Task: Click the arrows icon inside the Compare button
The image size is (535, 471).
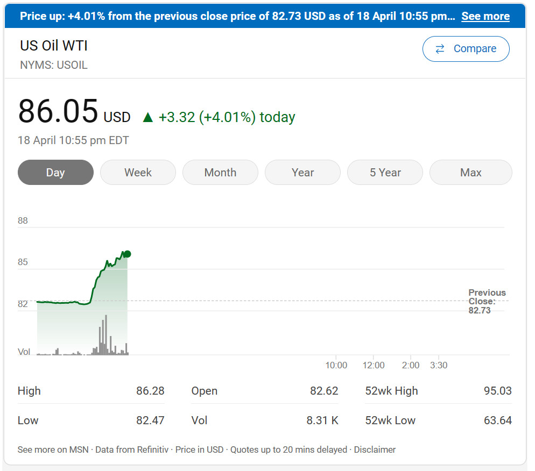Action: tap(440, 49)
